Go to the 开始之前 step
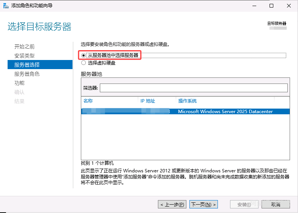298x213 pixels. pyautogui.click(x=24, y=47)
